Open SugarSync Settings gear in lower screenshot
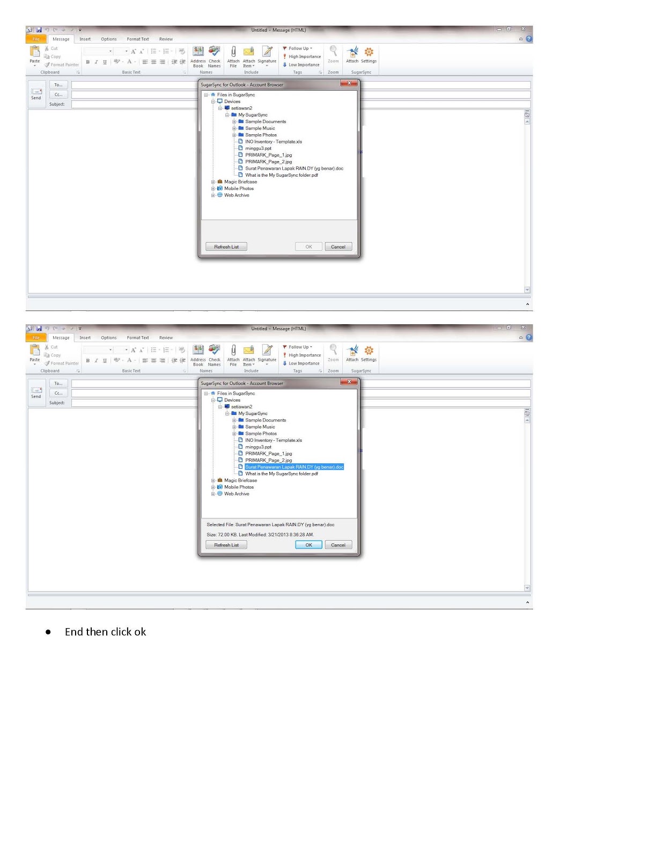Image resolution: width=663 pixels, height=859 pixels. pos(369,353)
